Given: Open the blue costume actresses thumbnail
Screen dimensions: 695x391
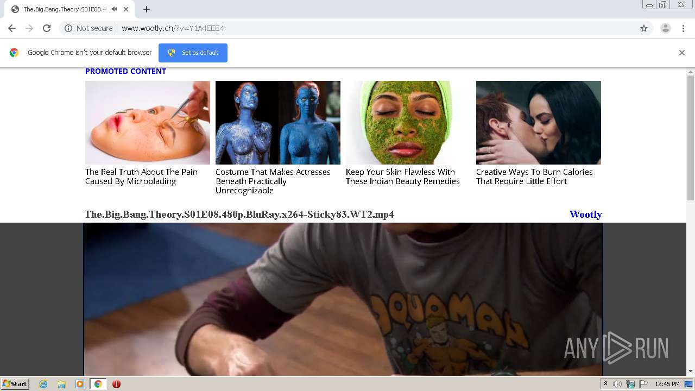Looking at the screenshot, I should coord(278,123).
